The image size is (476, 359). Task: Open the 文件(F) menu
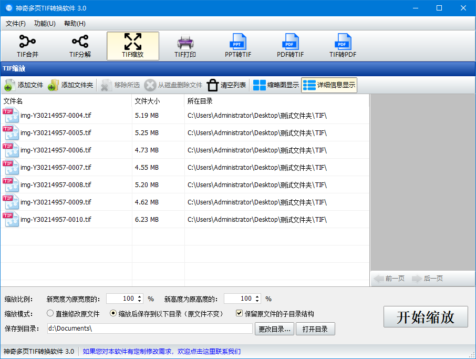[x=15, y=23]
